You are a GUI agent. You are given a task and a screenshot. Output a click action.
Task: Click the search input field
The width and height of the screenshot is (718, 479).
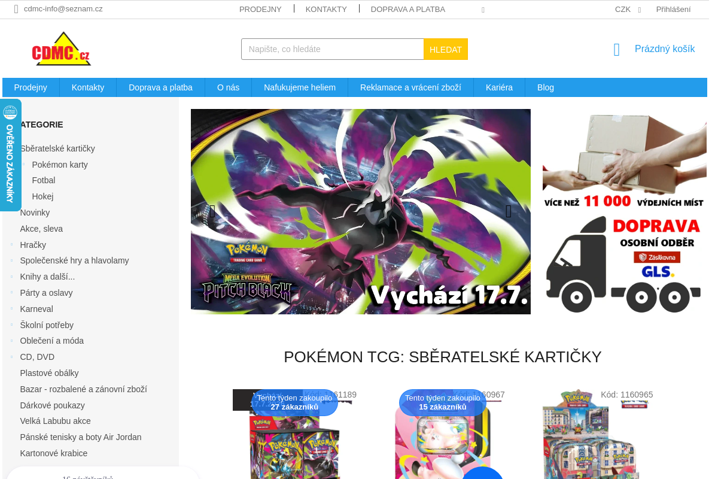click(333, 49)
